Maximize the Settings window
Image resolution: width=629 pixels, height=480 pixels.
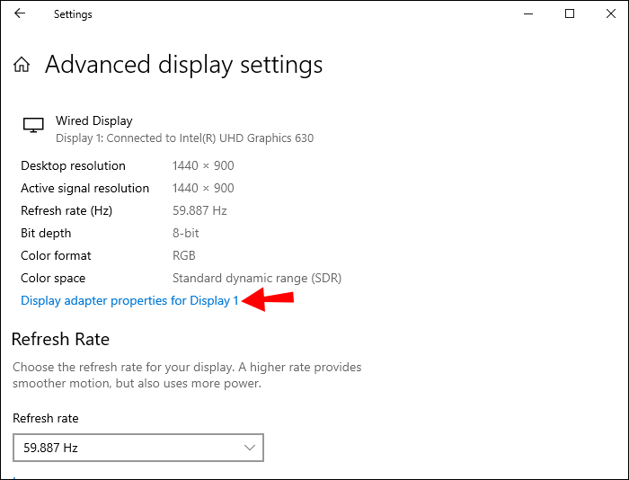pos(570,14)
